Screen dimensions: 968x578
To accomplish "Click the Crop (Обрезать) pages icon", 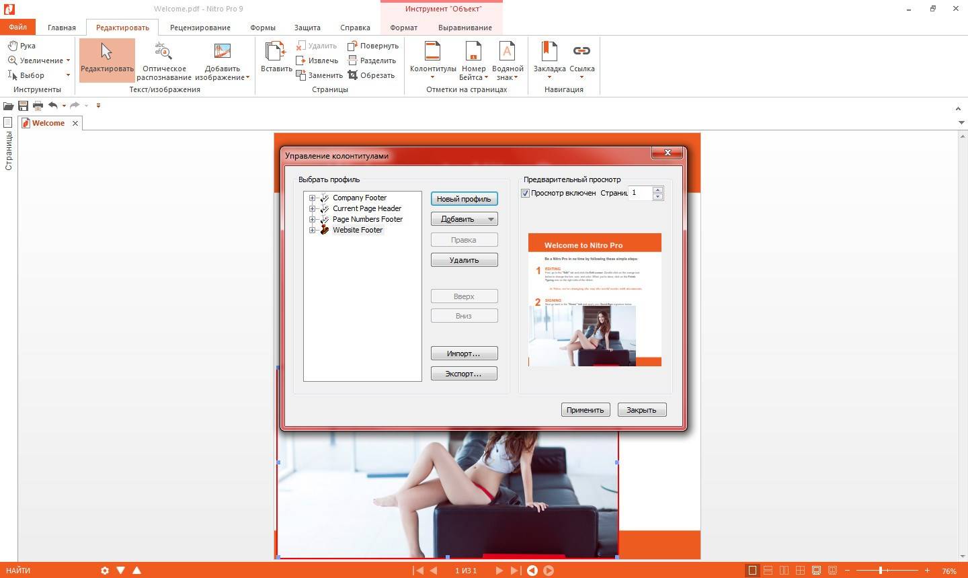I will point(353,75).
